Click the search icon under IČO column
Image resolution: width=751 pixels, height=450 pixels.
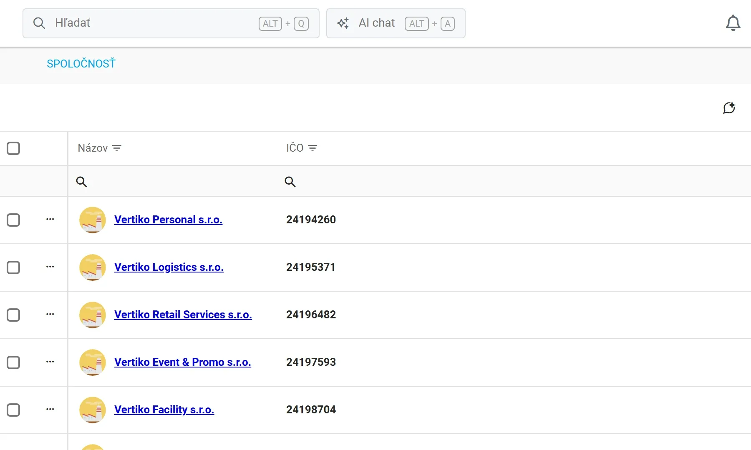(x=290, y=182)
